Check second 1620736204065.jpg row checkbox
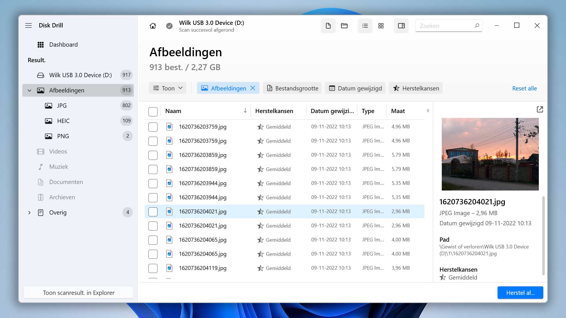This screenshot has height=318, width=566. [x=153, y=254]
